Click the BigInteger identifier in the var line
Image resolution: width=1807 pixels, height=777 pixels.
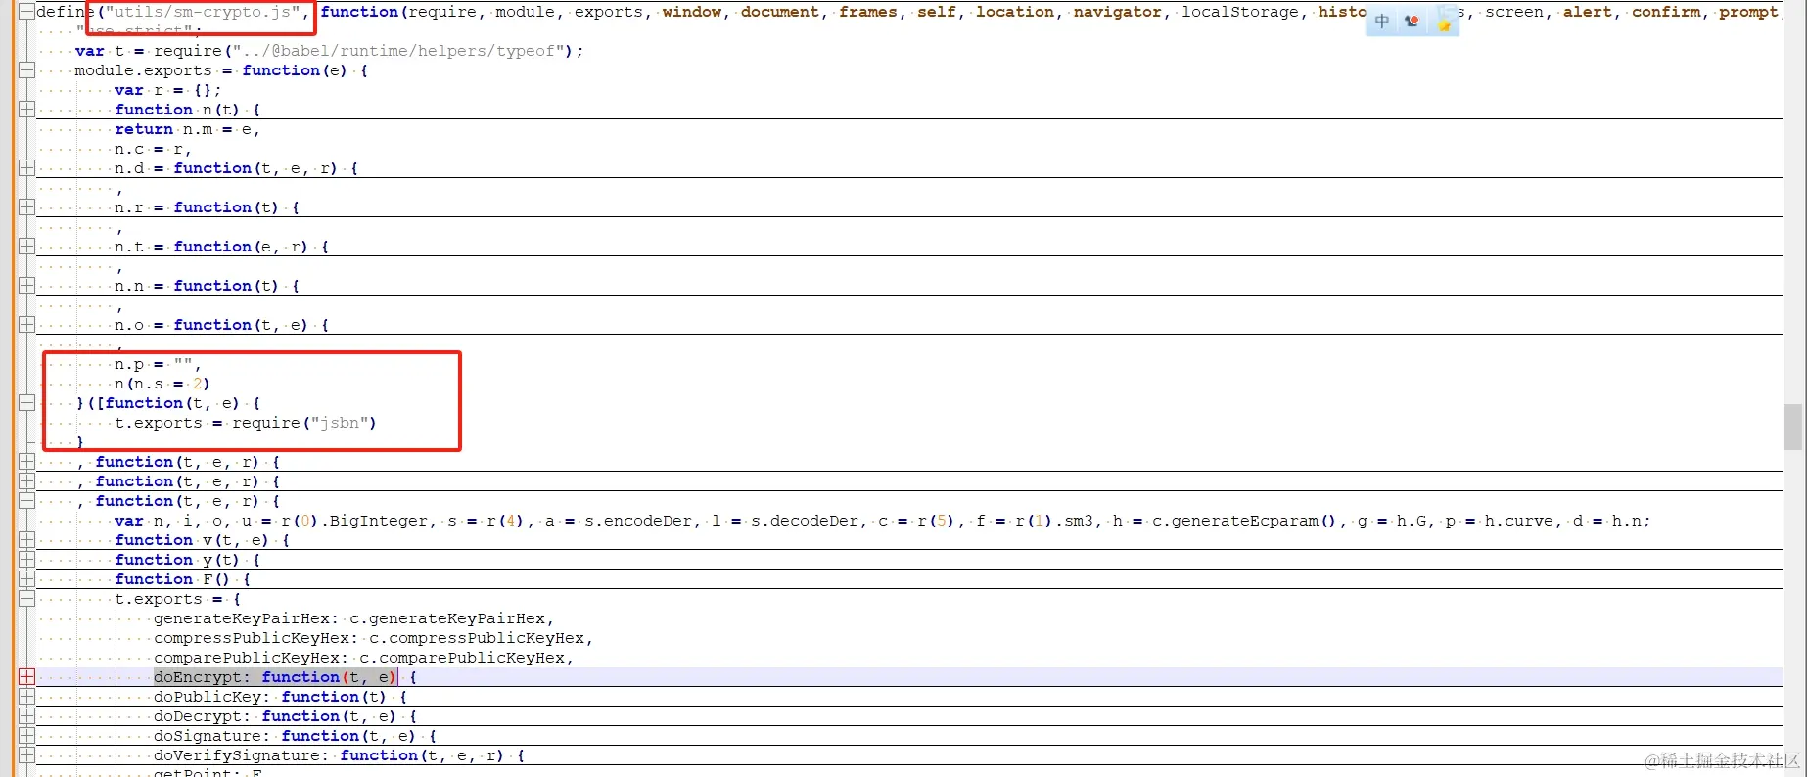point(378,521)
